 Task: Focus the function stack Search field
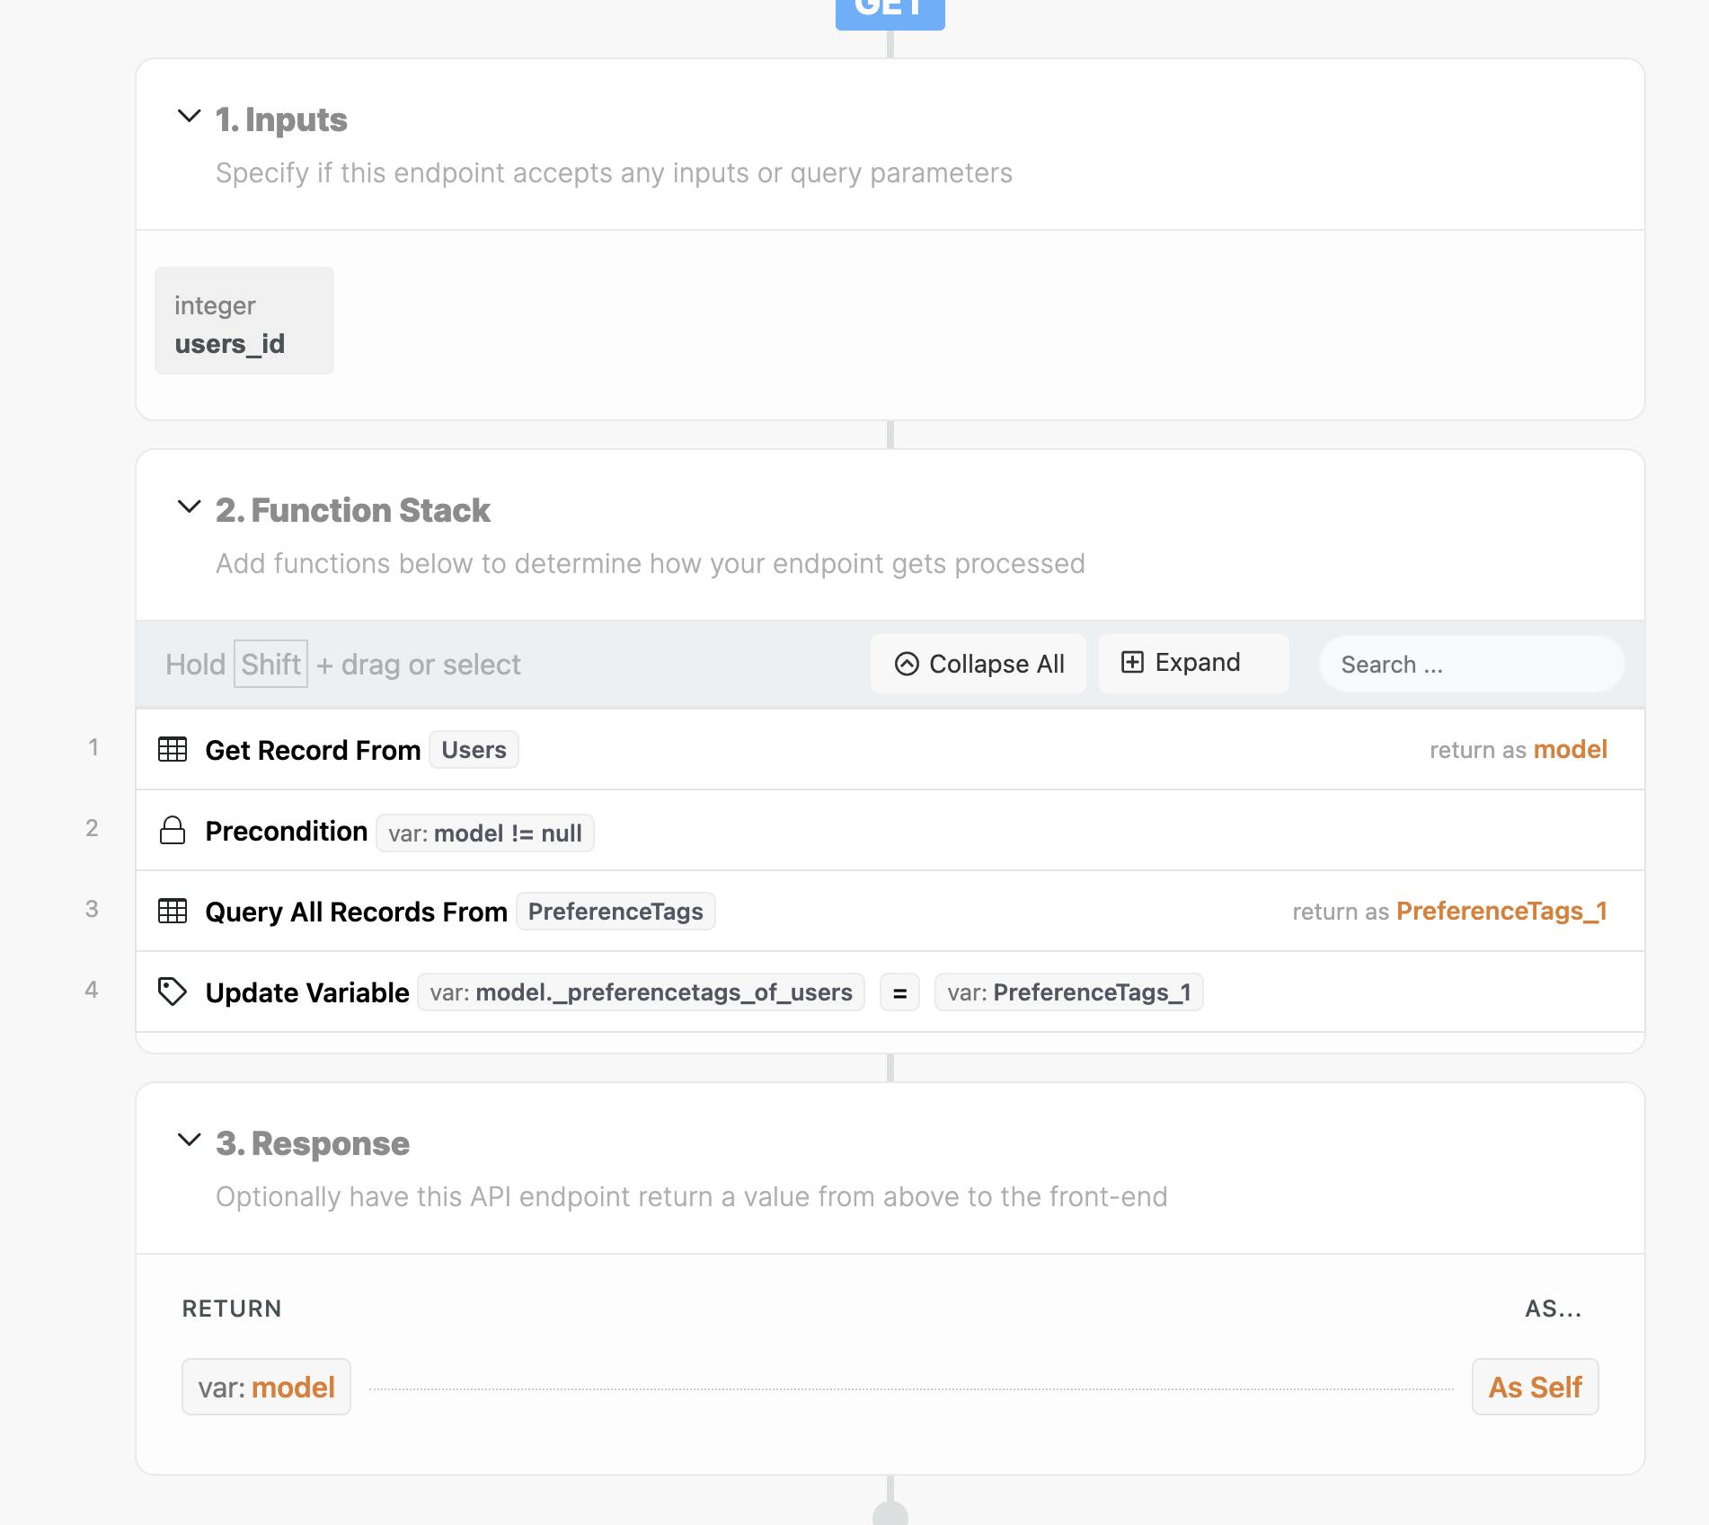1472,664
